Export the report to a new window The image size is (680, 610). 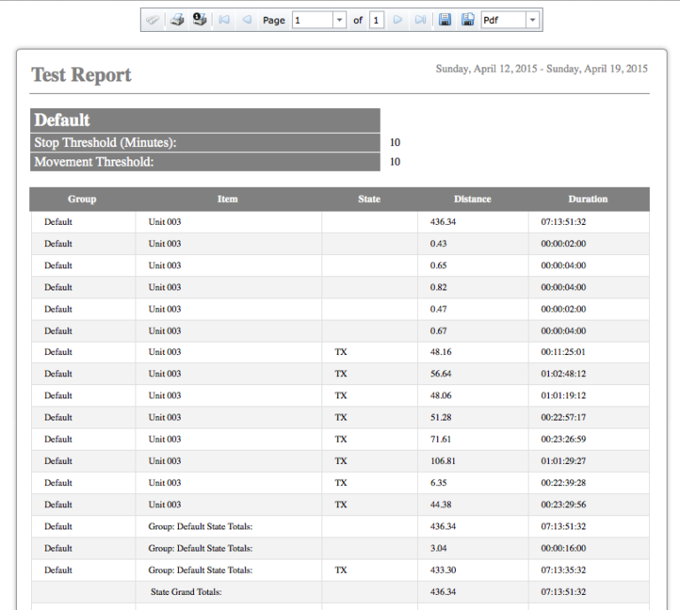pos(467,20)
